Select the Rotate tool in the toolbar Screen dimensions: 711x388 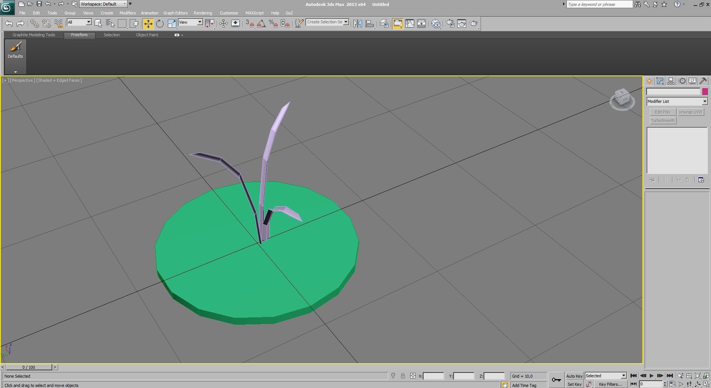pyautogui.click(x=160, y=24)
